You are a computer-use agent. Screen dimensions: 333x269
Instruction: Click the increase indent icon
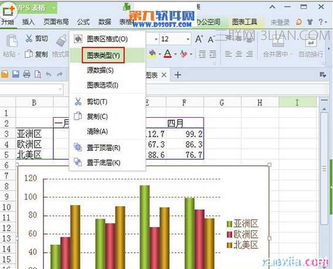213,54
